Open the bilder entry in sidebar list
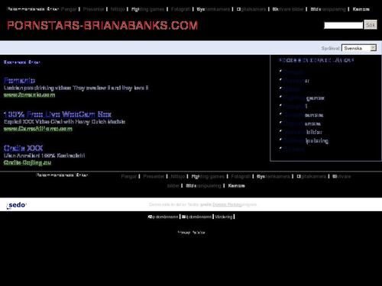382x286 pixels. point(303,132)
